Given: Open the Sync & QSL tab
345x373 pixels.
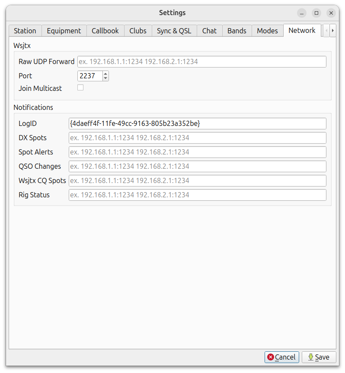Looking at the screenshot, I should 174,31.
